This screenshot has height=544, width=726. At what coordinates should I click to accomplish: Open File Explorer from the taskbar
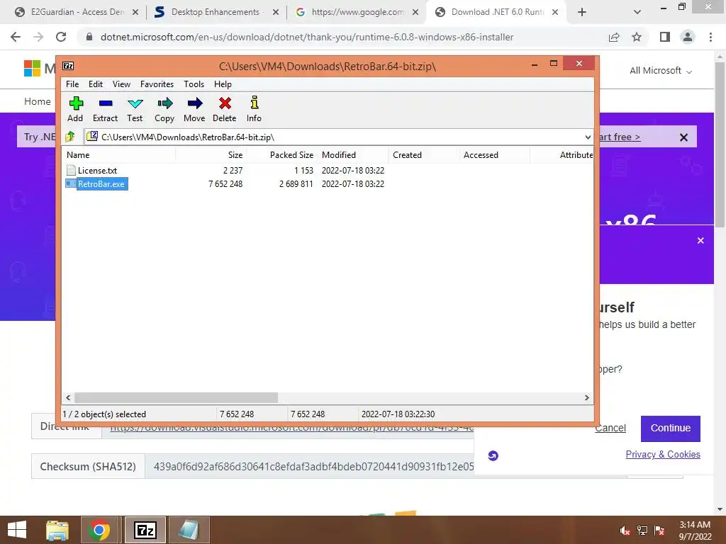tap(57, 530)
